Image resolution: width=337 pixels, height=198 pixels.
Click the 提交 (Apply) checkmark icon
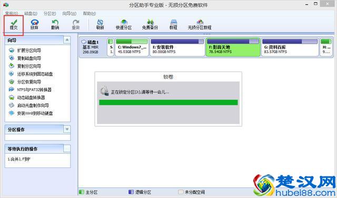[14, 22]
